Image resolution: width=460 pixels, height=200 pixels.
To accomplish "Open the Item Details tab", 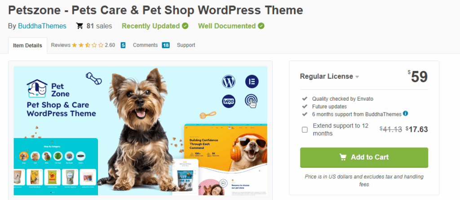I will tap(27, 45).
